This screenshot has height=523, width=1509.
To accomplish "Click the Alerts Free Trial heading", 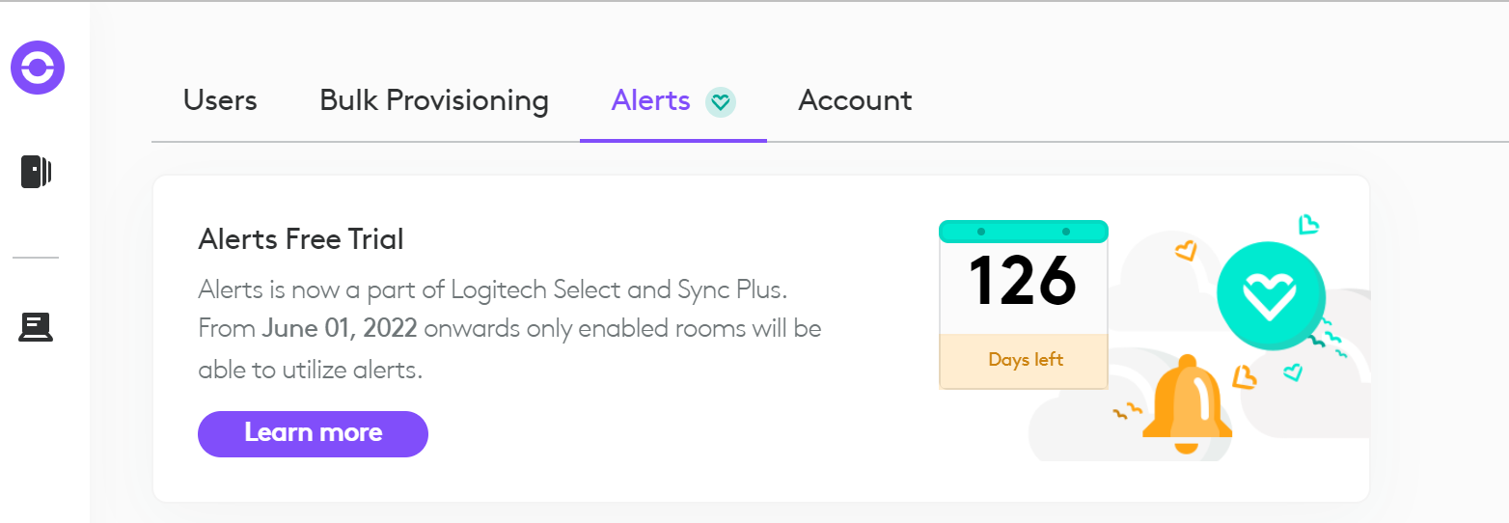I will pos(301,239).
